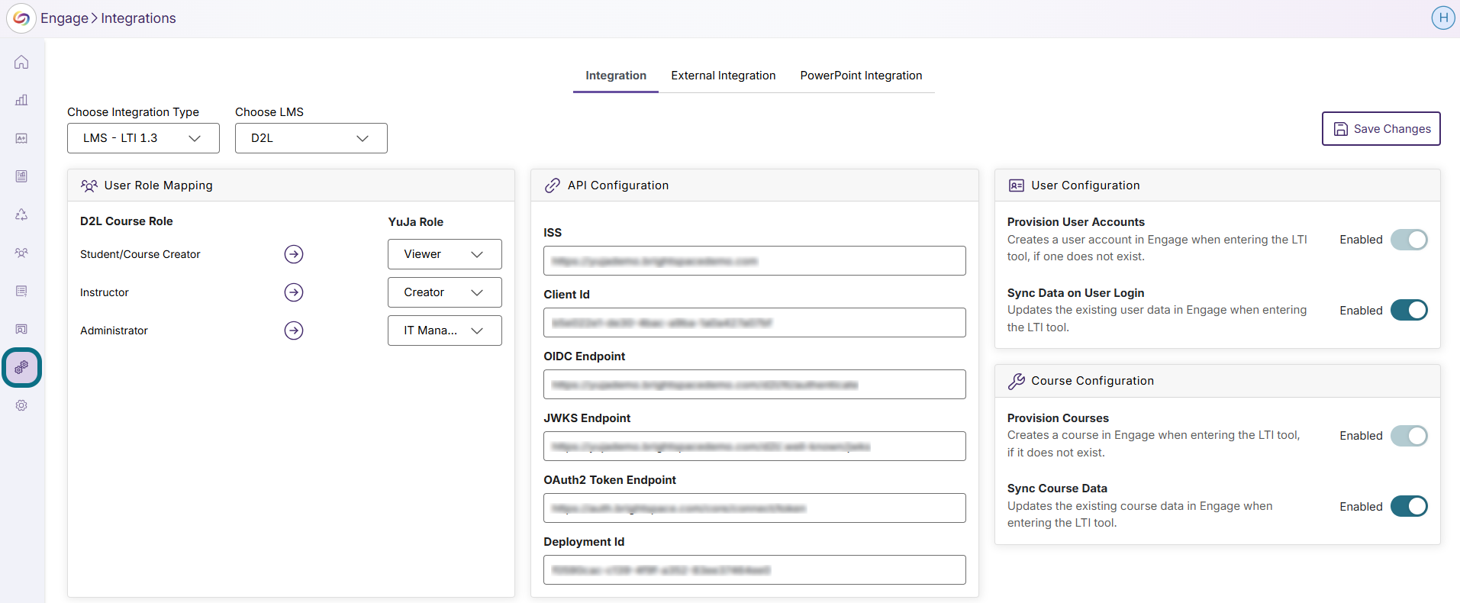Open the report page sidebar icon
This screenshot has width=1460, height=603.
pos(21,176)
